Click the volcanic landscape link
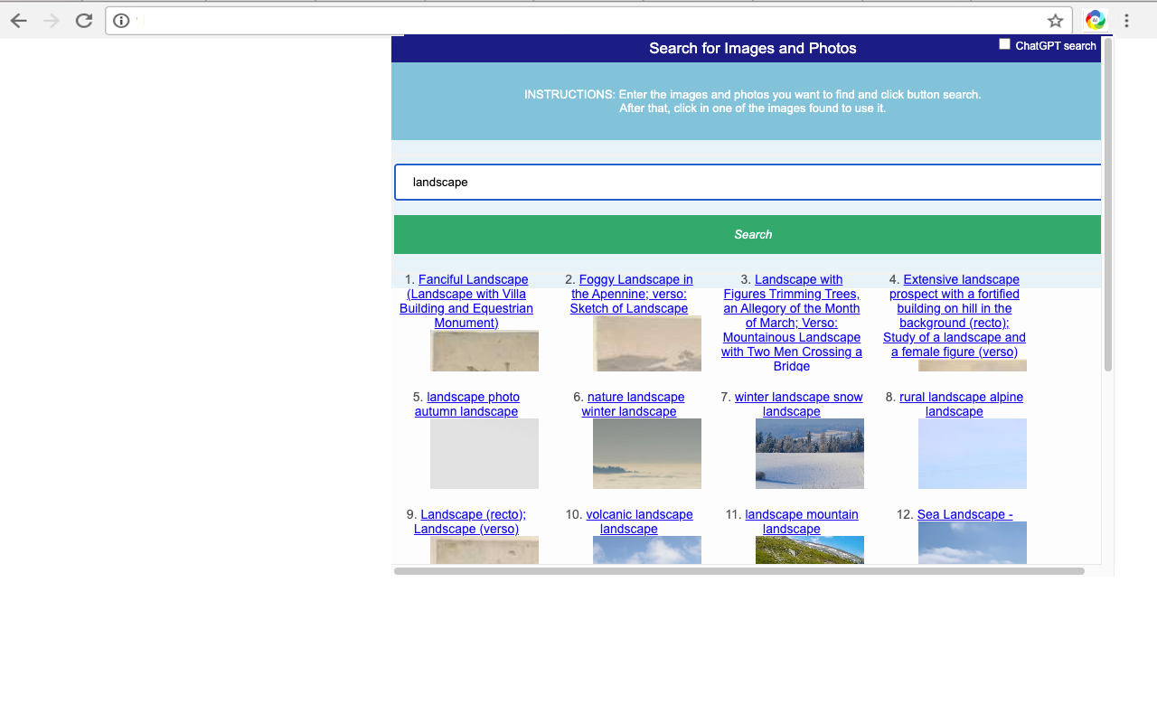 pos(639,514)
